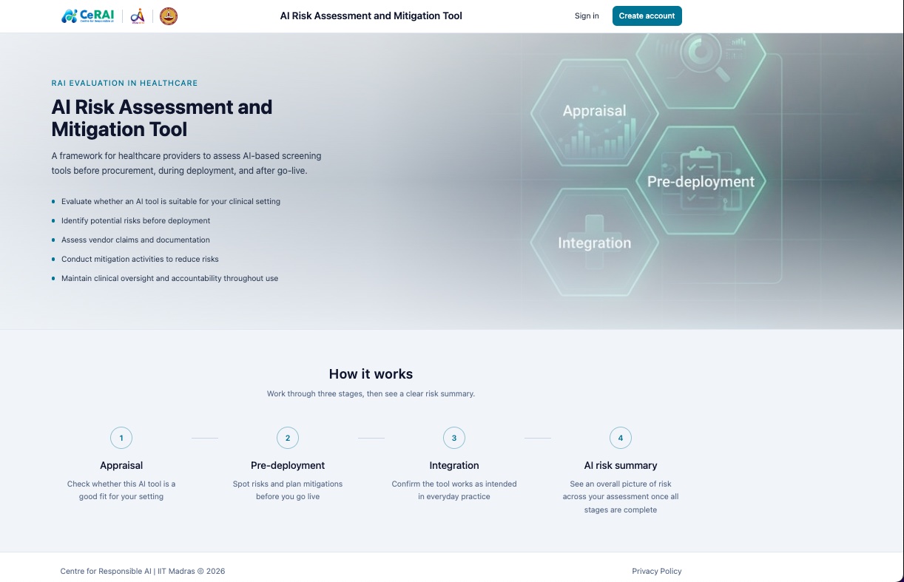Click the Pre-deployment step heading

(x=288, y=465)
